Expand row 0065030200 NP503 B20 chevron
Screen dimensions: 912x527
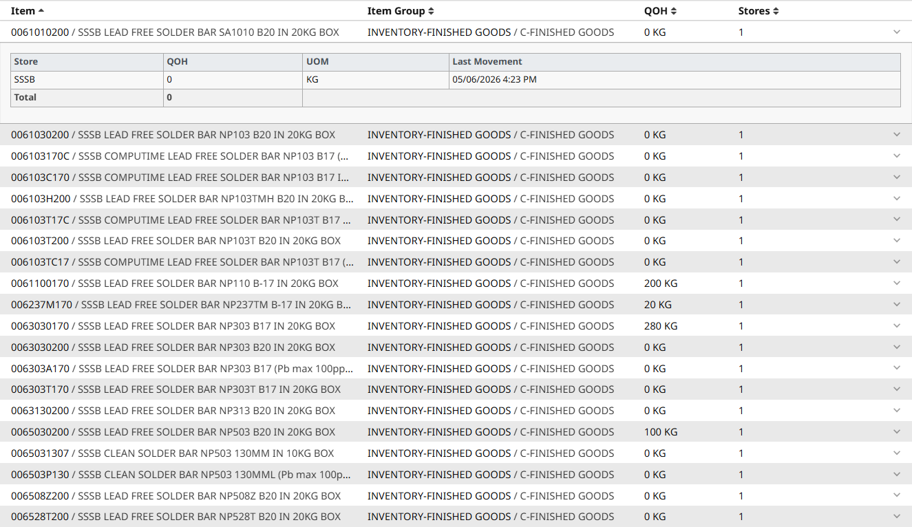(896, 432)
